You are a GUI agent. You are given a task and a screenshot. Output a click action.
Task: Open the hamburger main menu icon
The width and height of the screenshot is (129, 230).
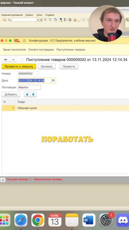coord(24,41)
